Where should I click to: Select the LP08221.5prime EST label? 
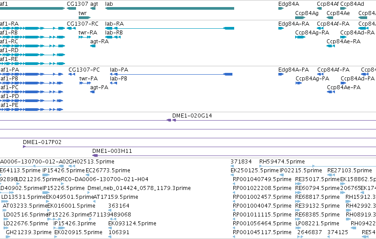tap(317, 224)
